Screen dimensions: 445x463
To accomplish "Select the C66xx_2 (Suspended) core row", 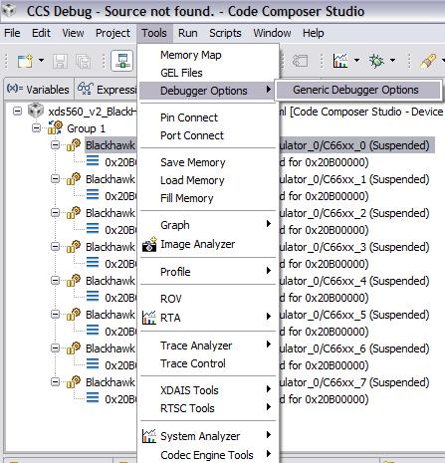I will [x=258, y=213].
